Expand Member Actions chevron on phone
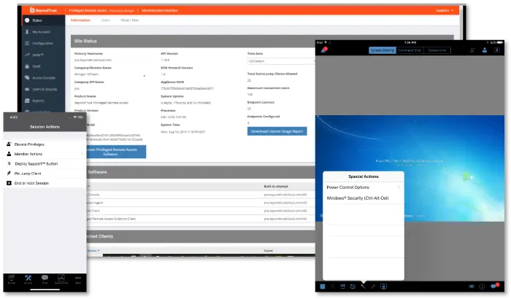511x299 pixels. (x=82, y=154)
